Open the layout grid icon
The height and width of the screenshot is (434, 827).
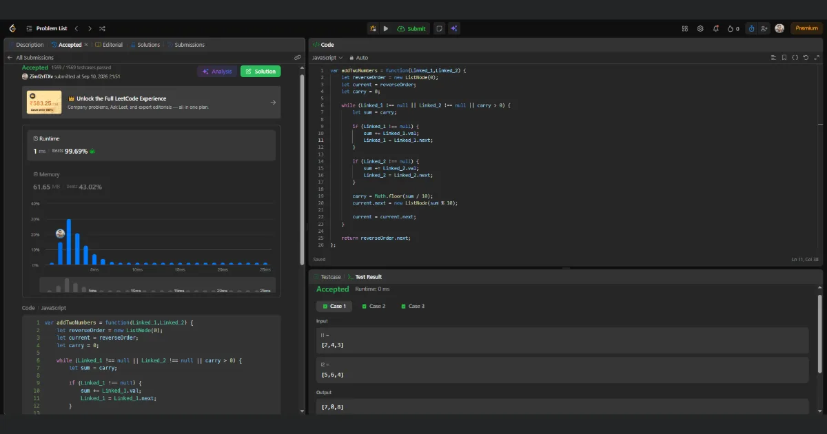pos(685,28)
